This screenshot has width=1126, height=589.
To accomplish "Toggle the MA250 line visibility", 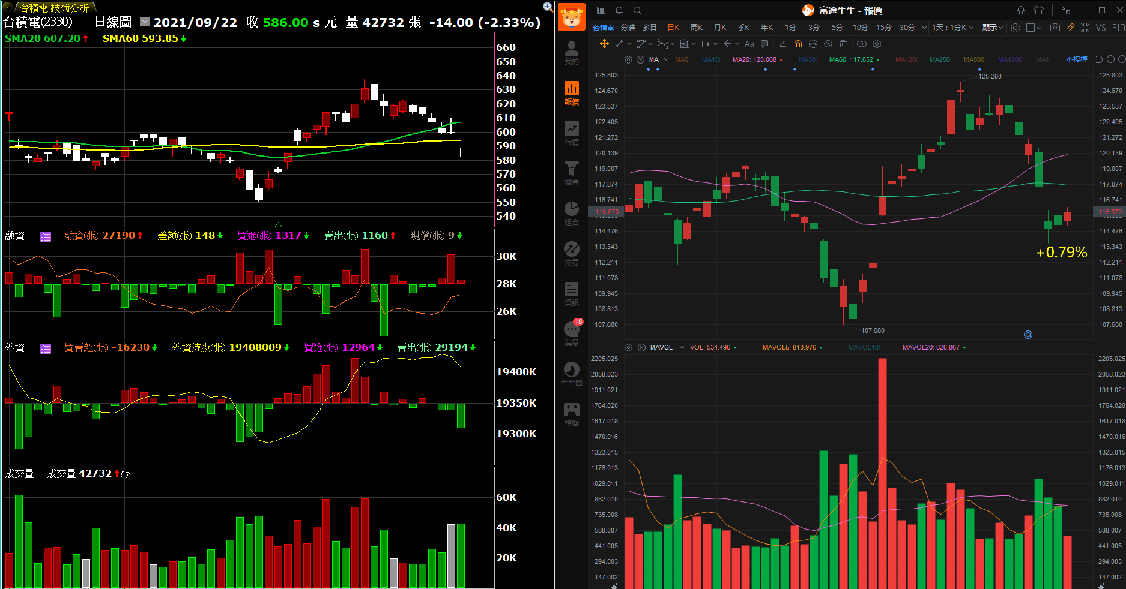I will (x=940, y=59).
